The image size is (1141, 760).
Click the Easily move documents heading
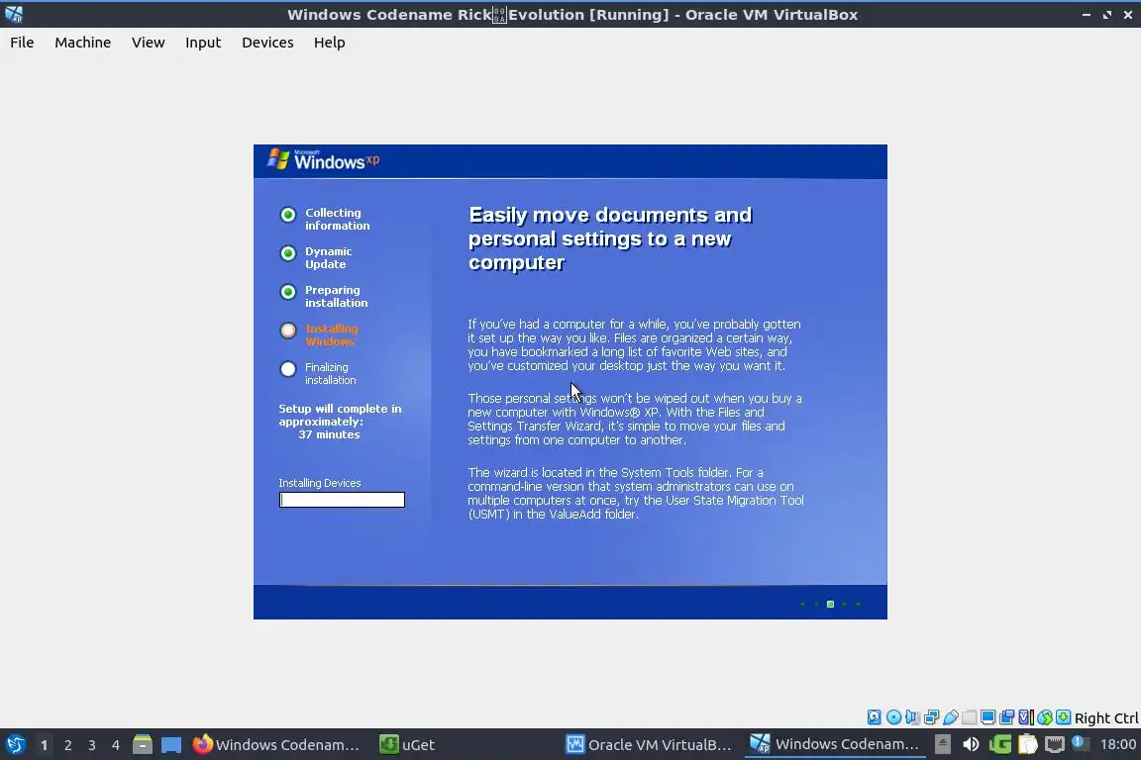pos(610,238)
